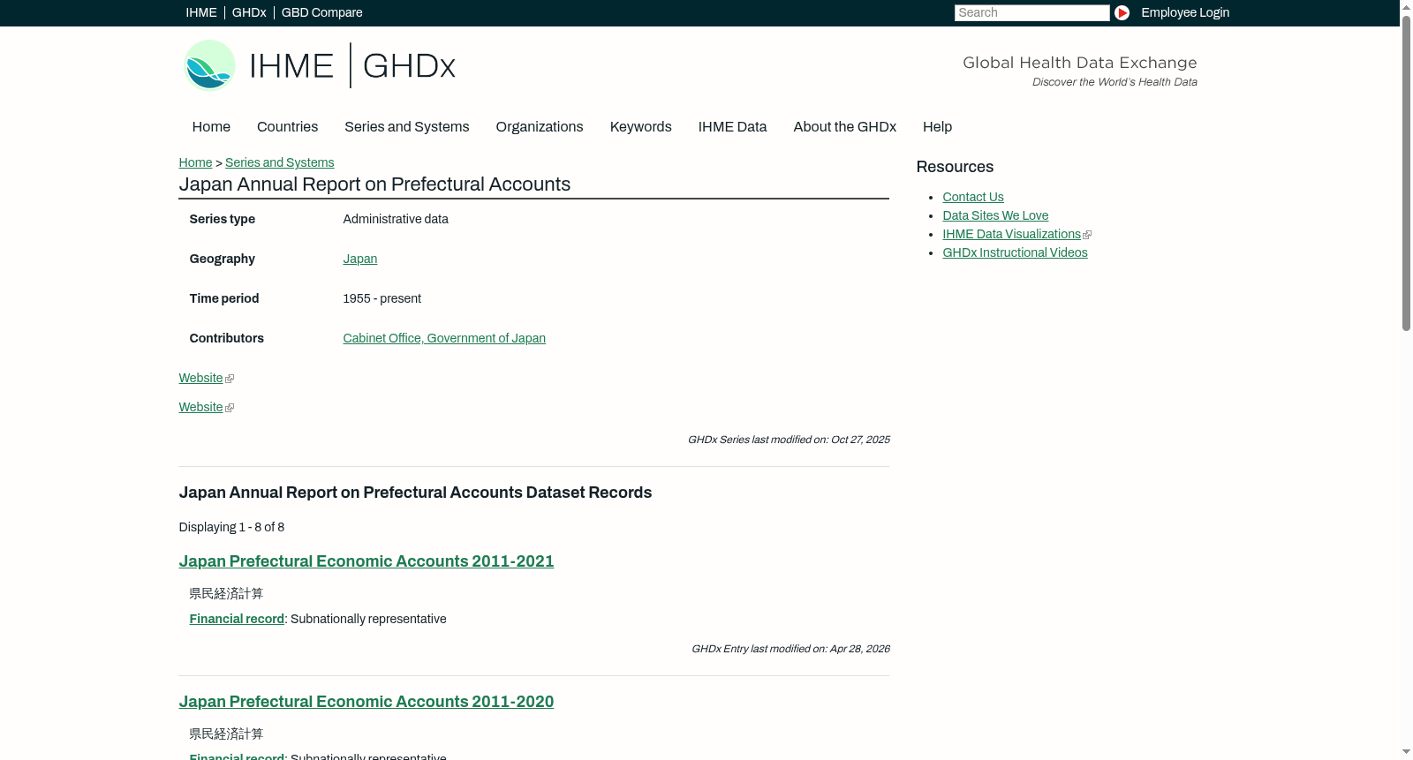This screenshot has width=1413, height=760.
Task: Open the Help menu item
Action: pos(938,127)
